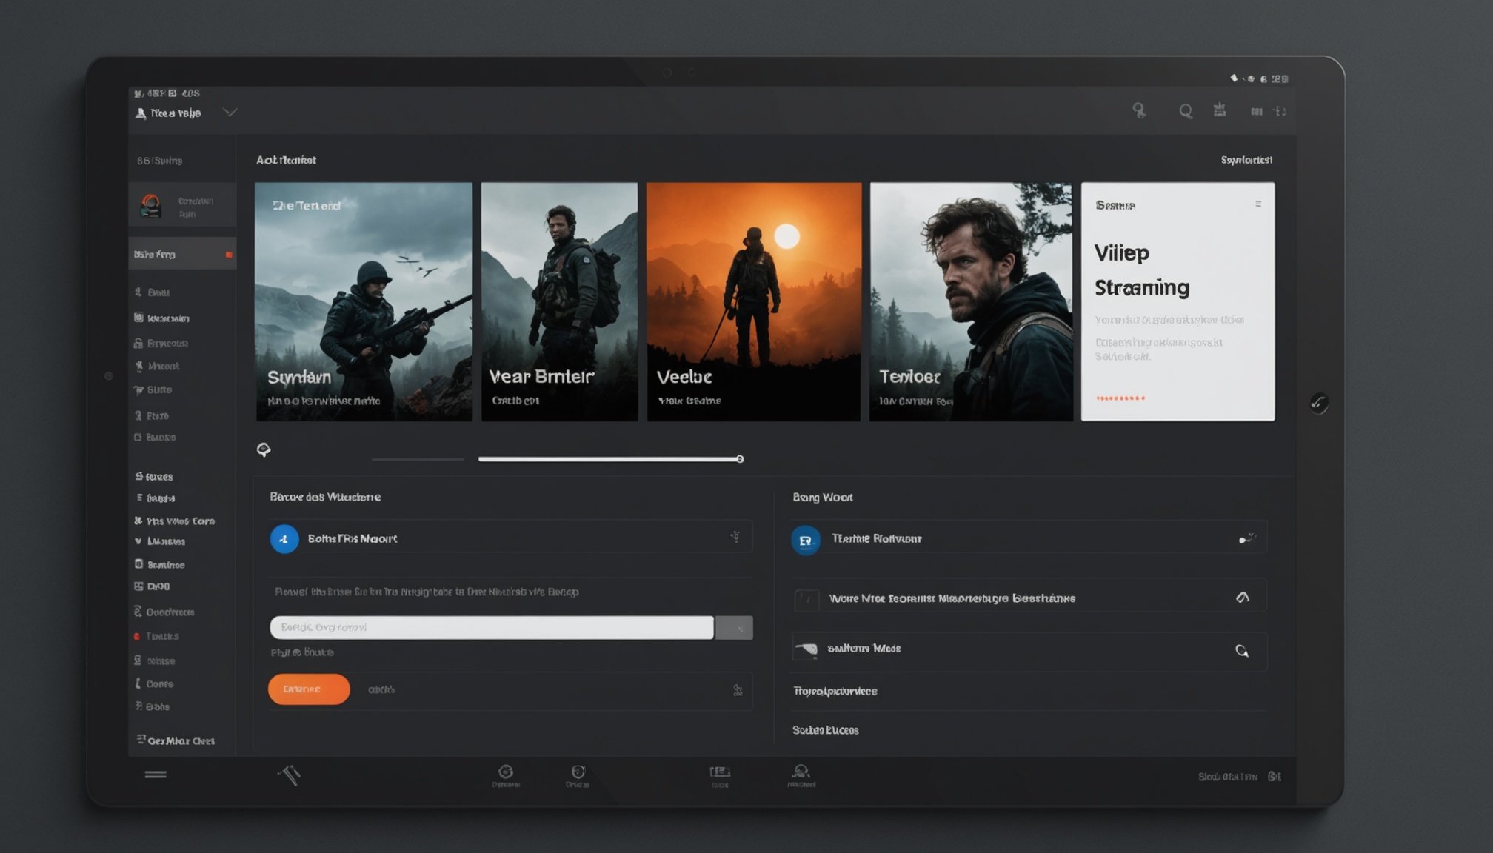Toggle the checkbox left of second right-panel row
The width and height of the screenshot is (1493, 853).
tap(806, 599)
